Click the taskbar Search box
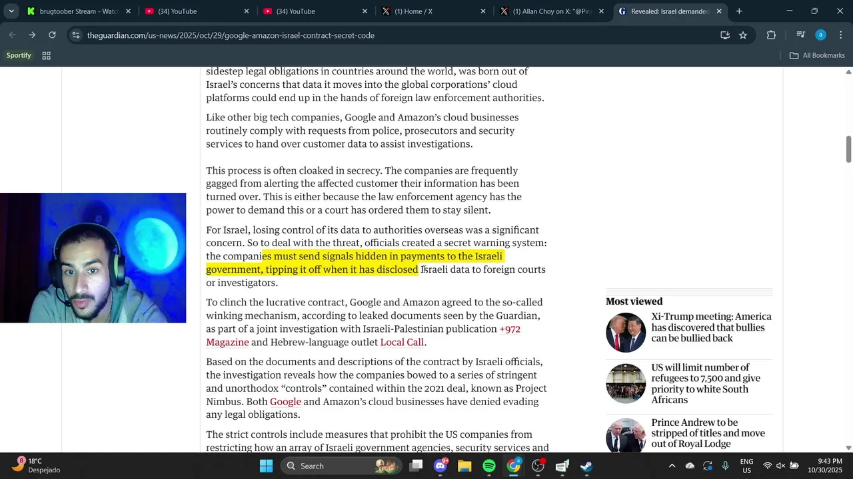This screenshot has height=479, width=853. [340, 466]
